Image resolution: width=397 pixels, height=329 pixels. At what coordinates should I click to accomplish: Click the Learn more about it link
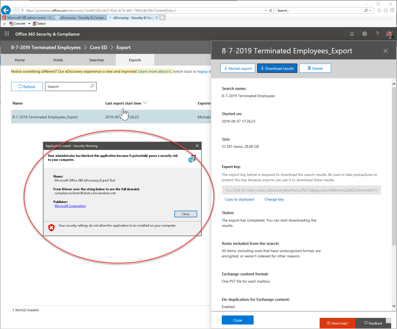[155, 71]
